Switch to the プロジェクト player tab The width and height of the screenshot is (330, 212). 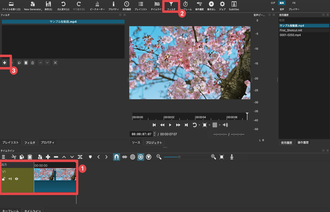pyautogui.click(x=154, y=142)
